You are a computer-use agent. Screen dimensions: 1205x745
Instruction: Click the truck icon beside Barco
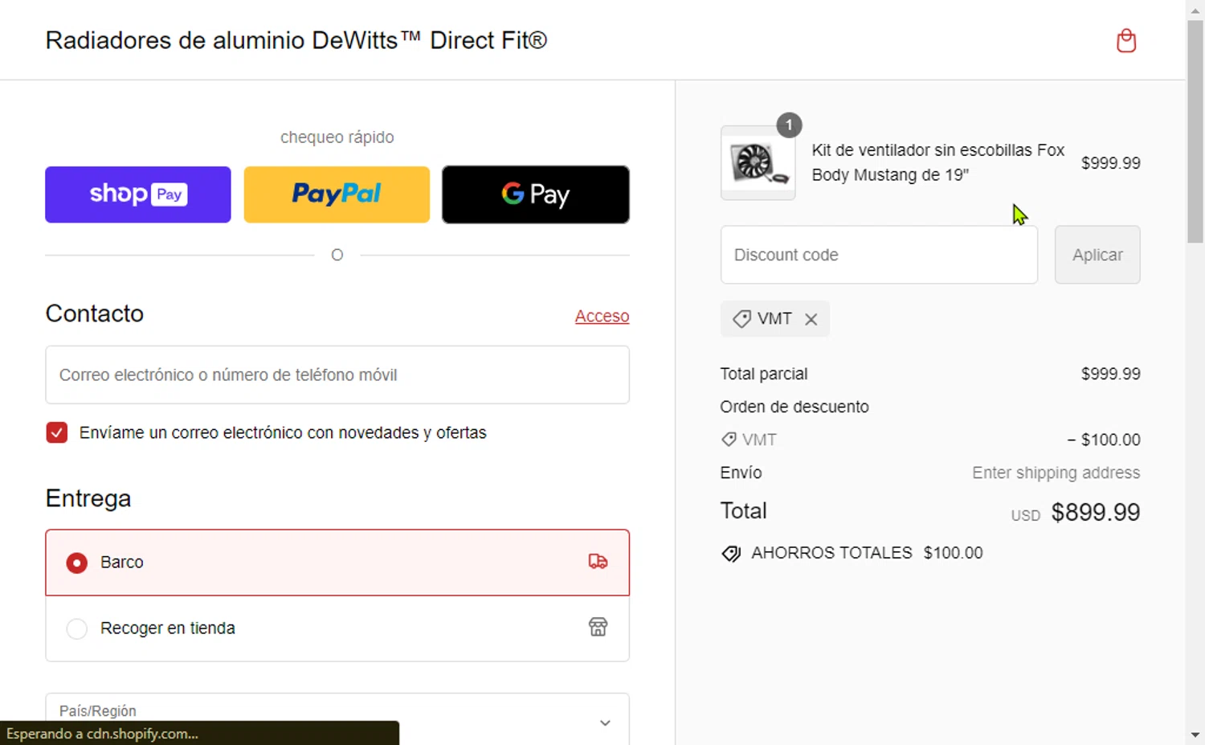[x=598, y=562]
